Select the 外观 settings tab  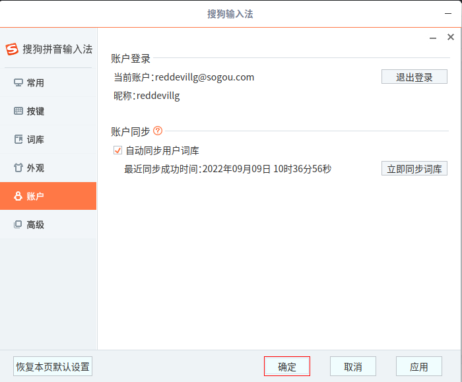click(x=48, y=168)
